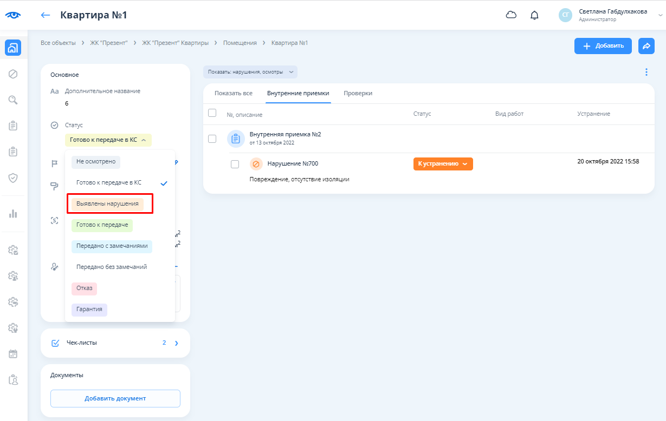Image resolution: width=666 pixels, height=421 pixels.
Task: Expand the К устранению status dropdown
Action: click(x=443, y=164)
